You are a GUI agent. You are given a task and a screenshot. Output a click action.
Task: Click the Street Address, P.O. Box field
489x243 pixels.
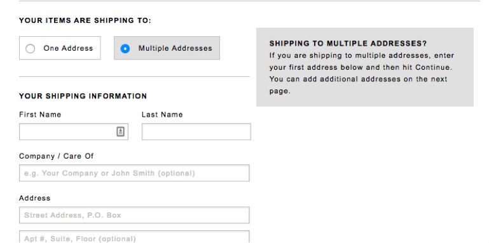click(134, 215)
